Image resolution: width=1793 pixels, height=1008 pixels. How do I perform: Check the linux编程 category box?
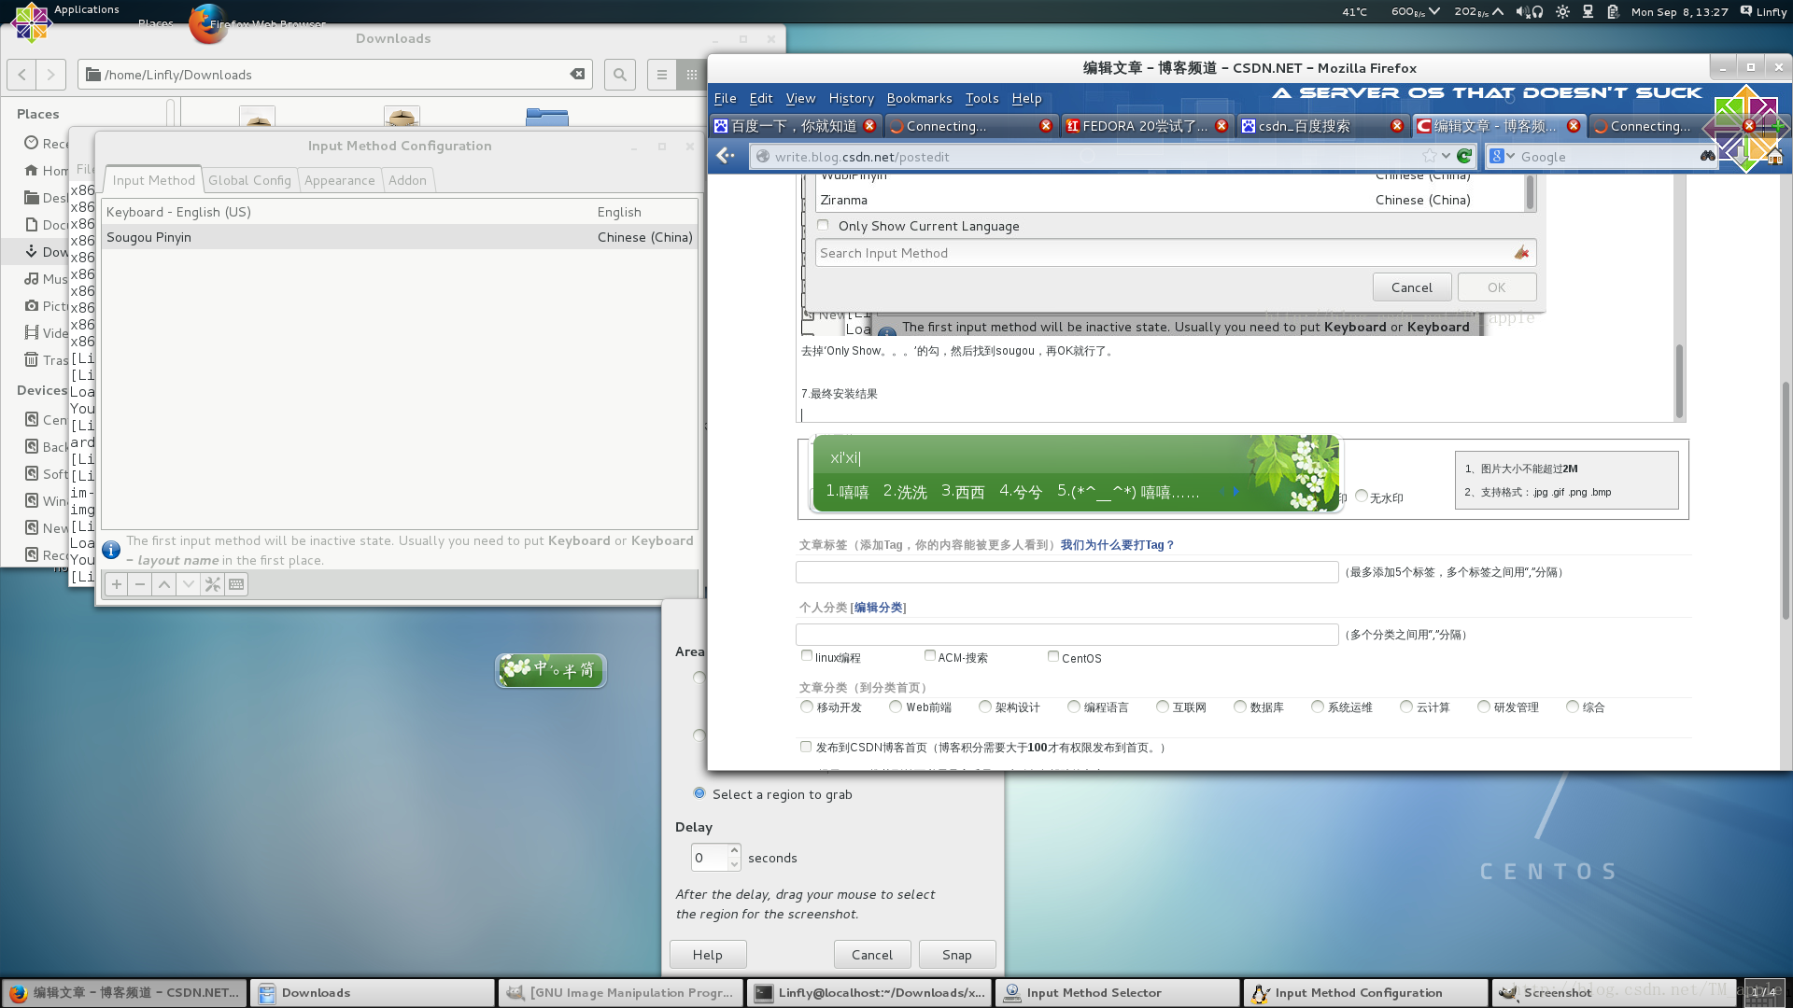(807, 656)
